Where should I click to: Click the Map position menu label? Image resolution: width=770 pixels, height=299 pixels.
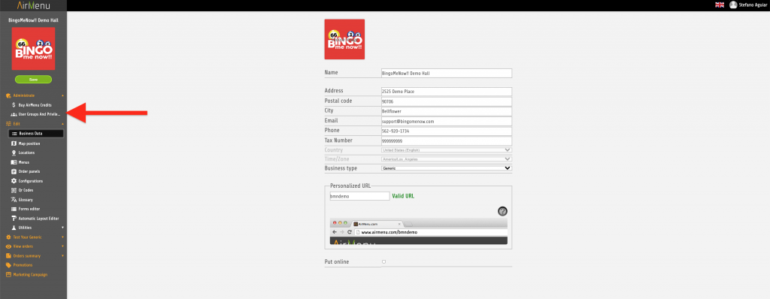(29, 143)
